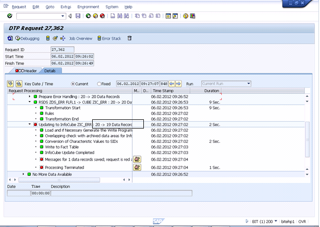Click the Create New Session icon
Screen dimensions: 320x227
tap(168, 16)
